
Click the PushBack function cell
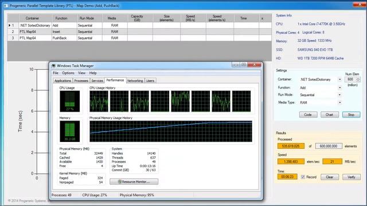(64, 38)
